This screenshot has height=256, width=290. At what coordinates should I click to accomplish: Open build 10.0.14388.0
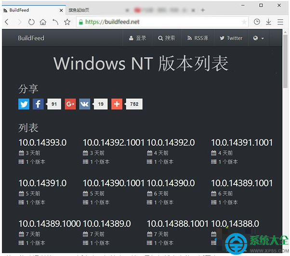coord(235,224)
